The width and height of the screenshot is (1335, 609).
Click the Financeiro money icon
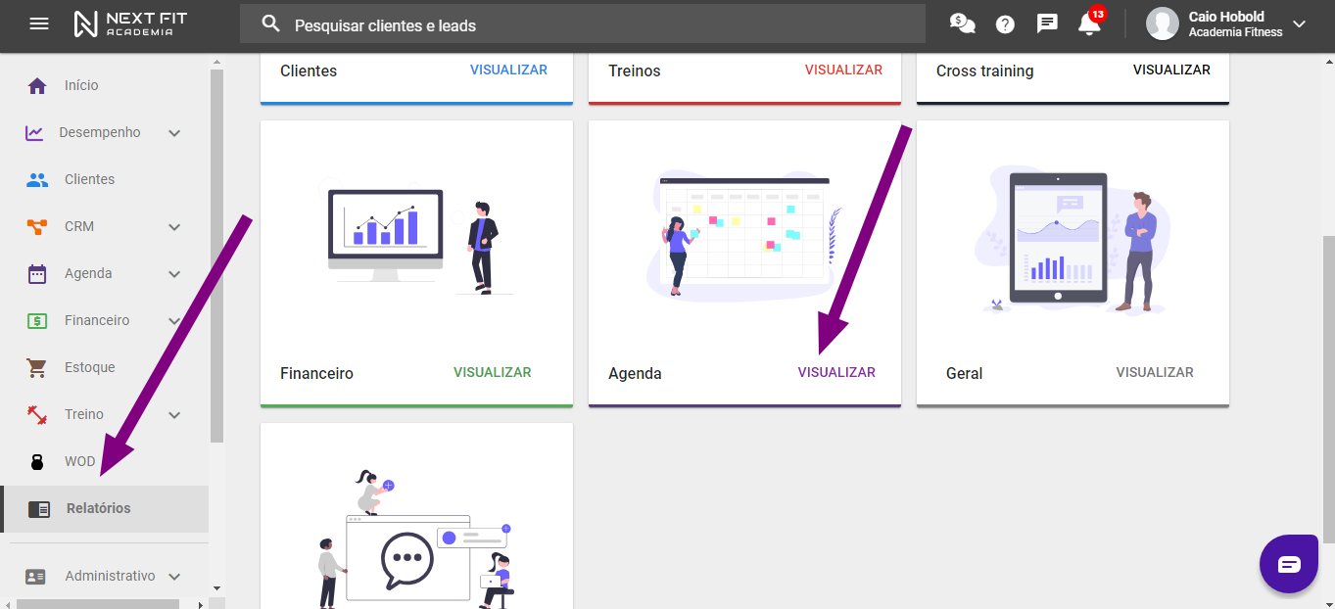[x=36, y=320]
